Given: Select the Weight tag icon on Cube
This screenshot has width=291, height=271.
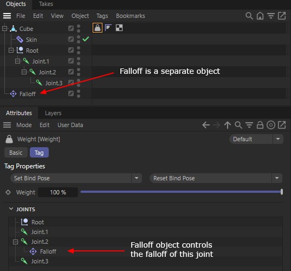Looking at the screenshot, I should 98,28.
